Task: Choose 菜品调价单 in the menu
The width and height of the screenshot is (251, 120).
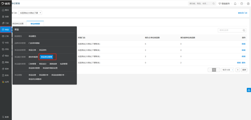Action: tap(44, 75)
